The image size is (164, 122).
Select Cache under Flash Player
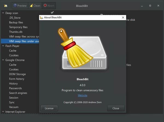pos(13,51)
